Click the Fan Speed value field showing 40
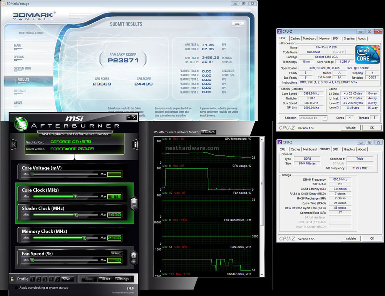 (114, 260)
